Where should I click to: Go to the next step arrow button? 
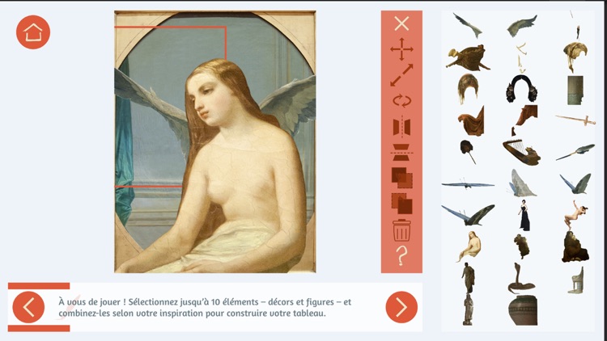[x=401, y=307]
